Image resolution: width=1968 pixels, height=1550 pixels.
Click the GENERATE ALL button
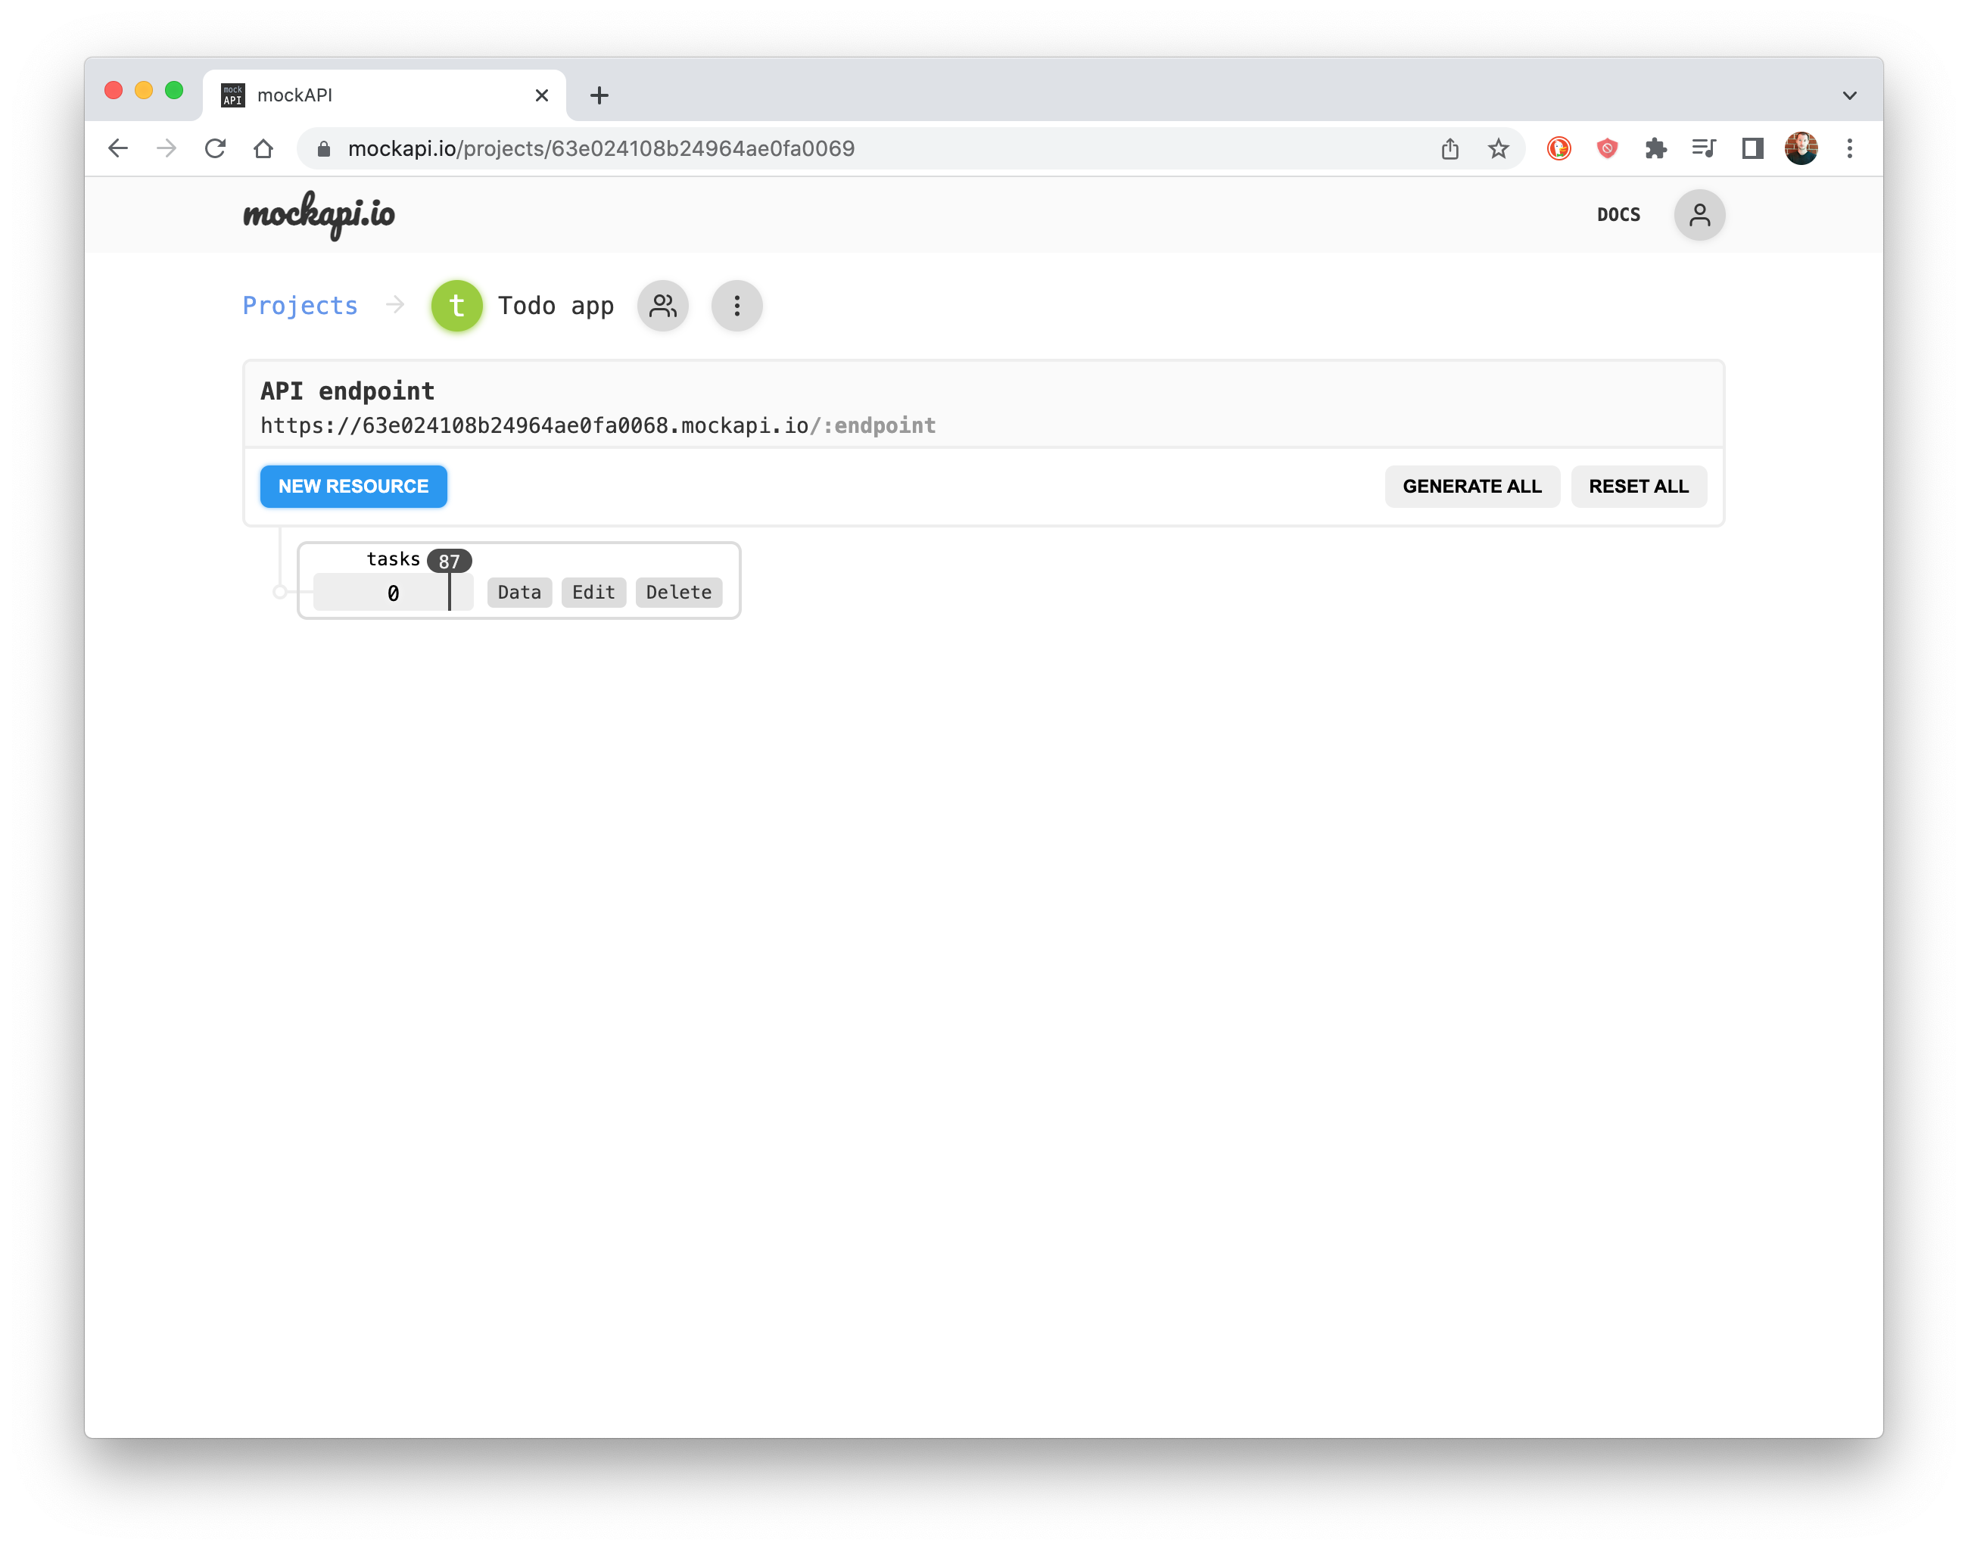coord(1473,486)
